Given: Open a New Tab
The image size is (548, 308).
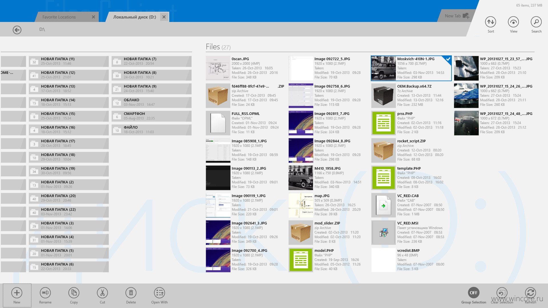Looking at the screenshot, I should (x=457, y=16).
